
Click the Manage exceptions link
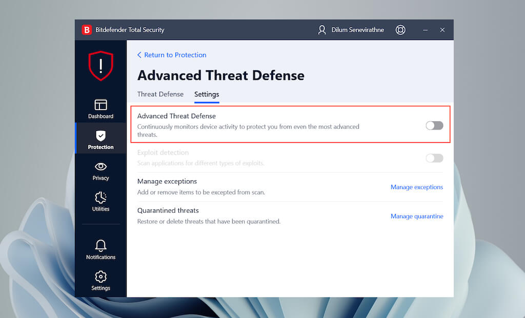pyautogui.click(x=417, y=187)
